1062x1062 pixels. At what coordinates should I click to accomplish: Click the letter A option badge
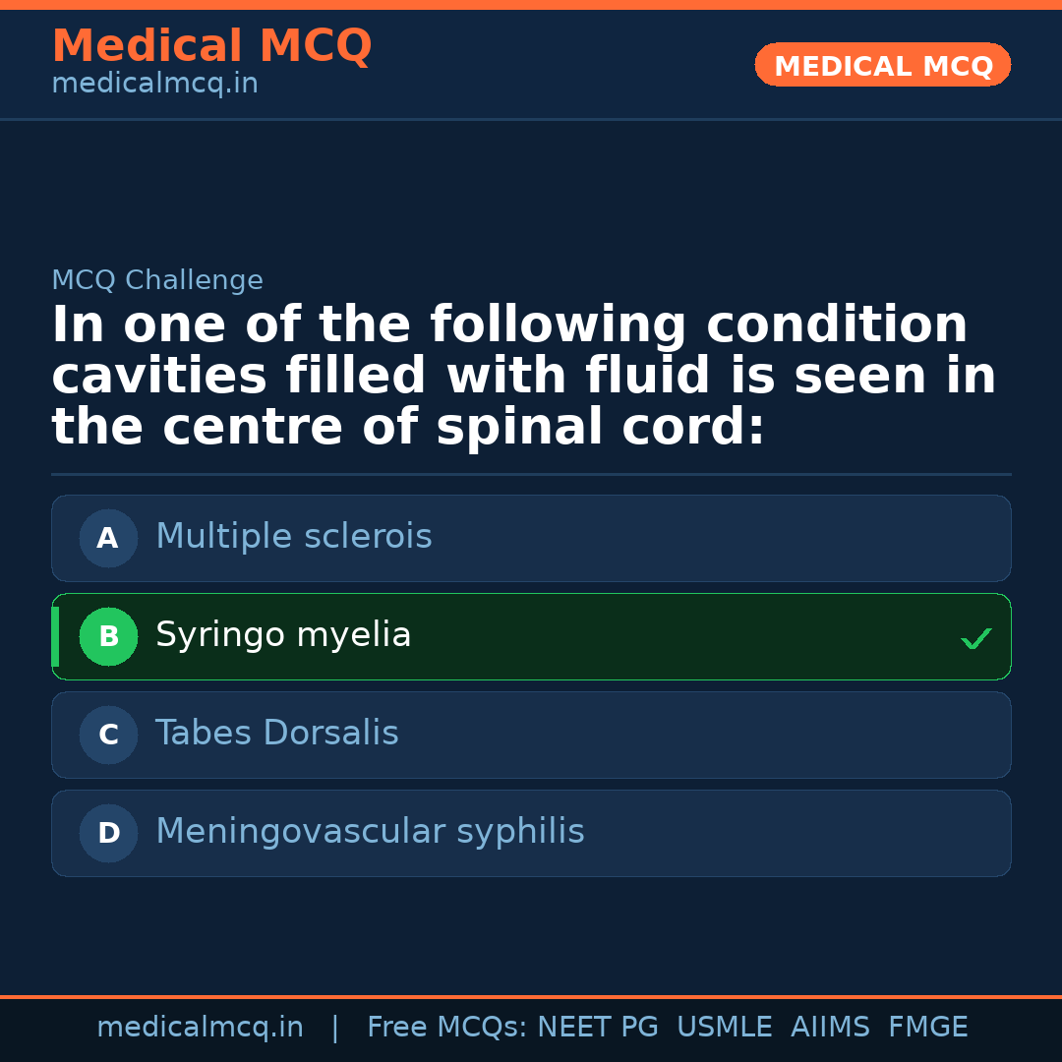click(x=108, y=538)
